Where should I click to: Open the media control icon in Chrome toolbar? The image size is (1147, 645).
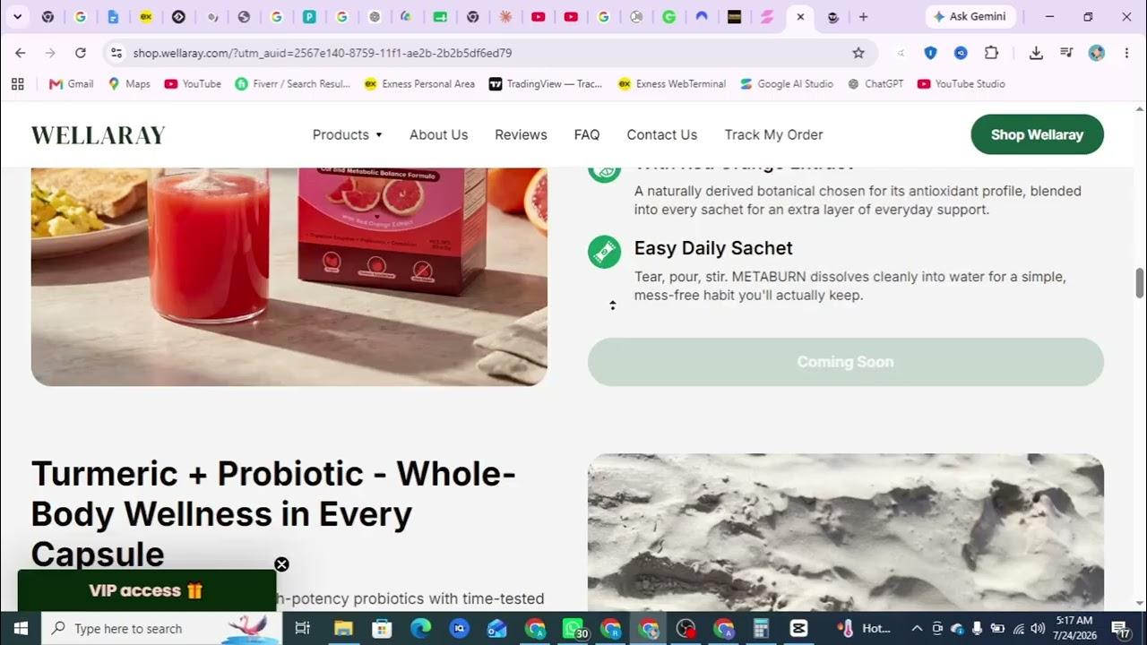tap(1066, 53)
